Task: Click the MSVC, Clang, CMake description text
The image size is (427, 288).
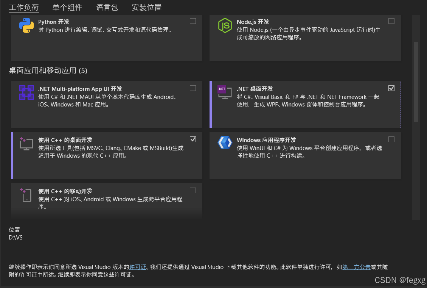Action: 111,152
